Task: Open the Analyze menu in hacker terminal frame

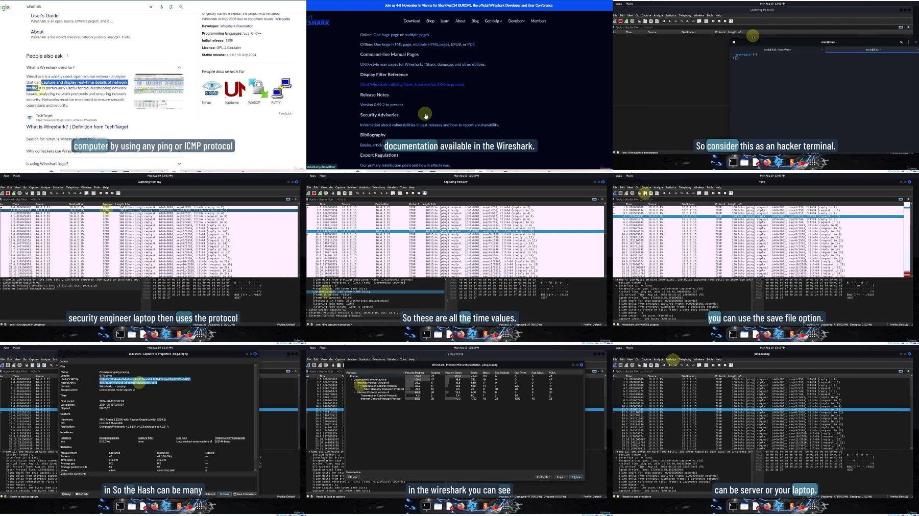Action: 658,15
